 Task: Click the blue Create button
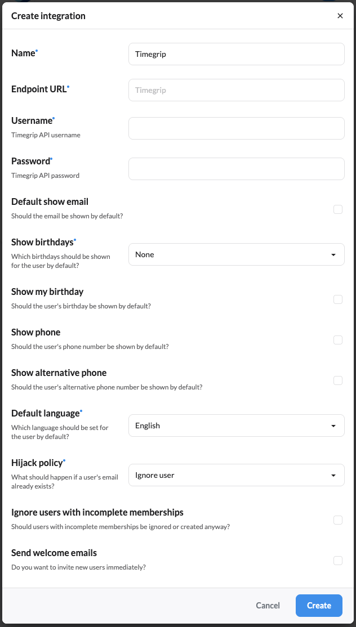[x=319, y=606]
